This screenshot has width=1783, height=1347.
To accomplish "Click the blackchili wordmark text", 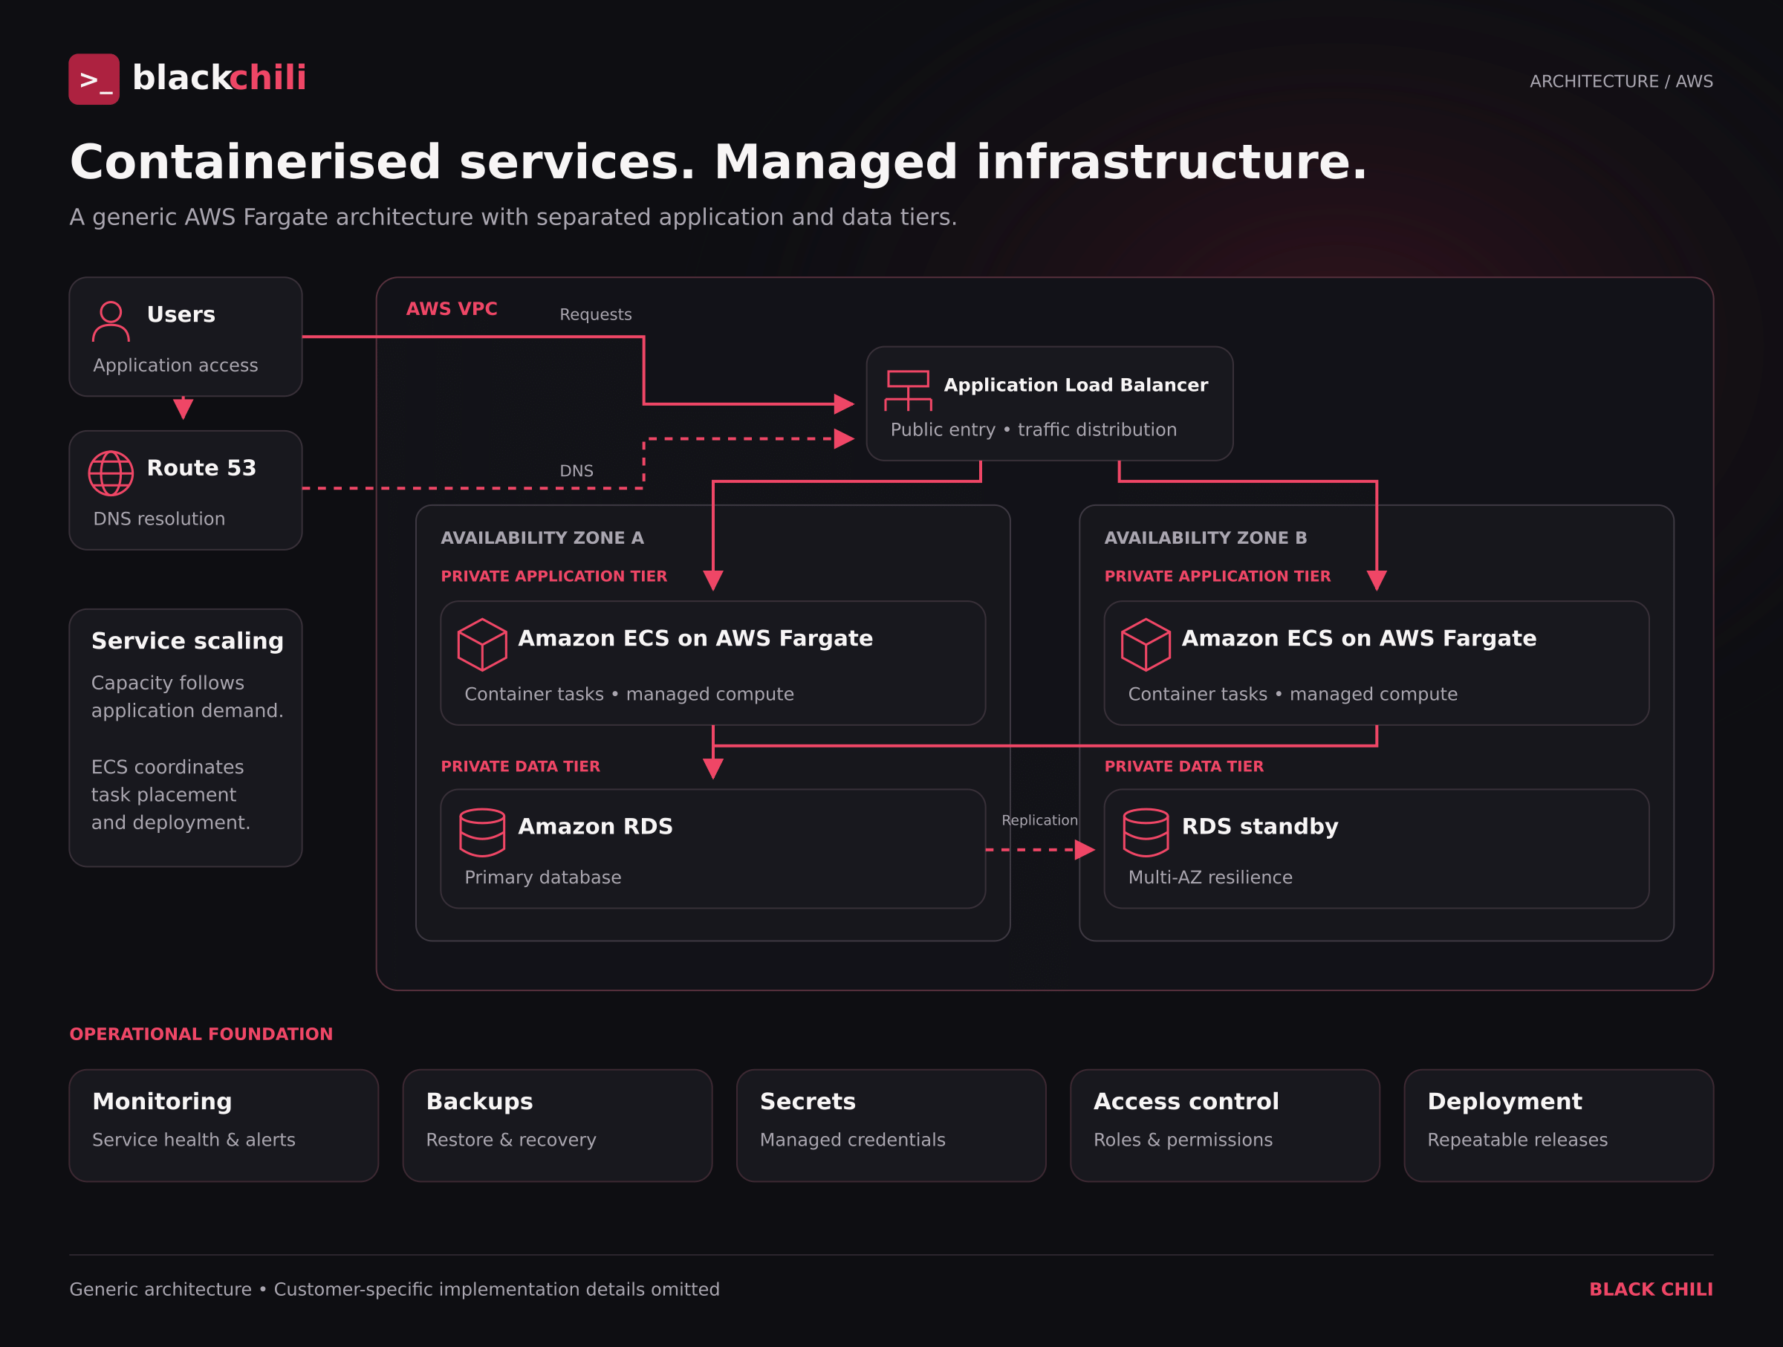I will coord(219,78).
